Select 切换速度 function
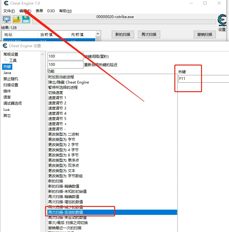The image size is (229, 232). click(112, 93)
